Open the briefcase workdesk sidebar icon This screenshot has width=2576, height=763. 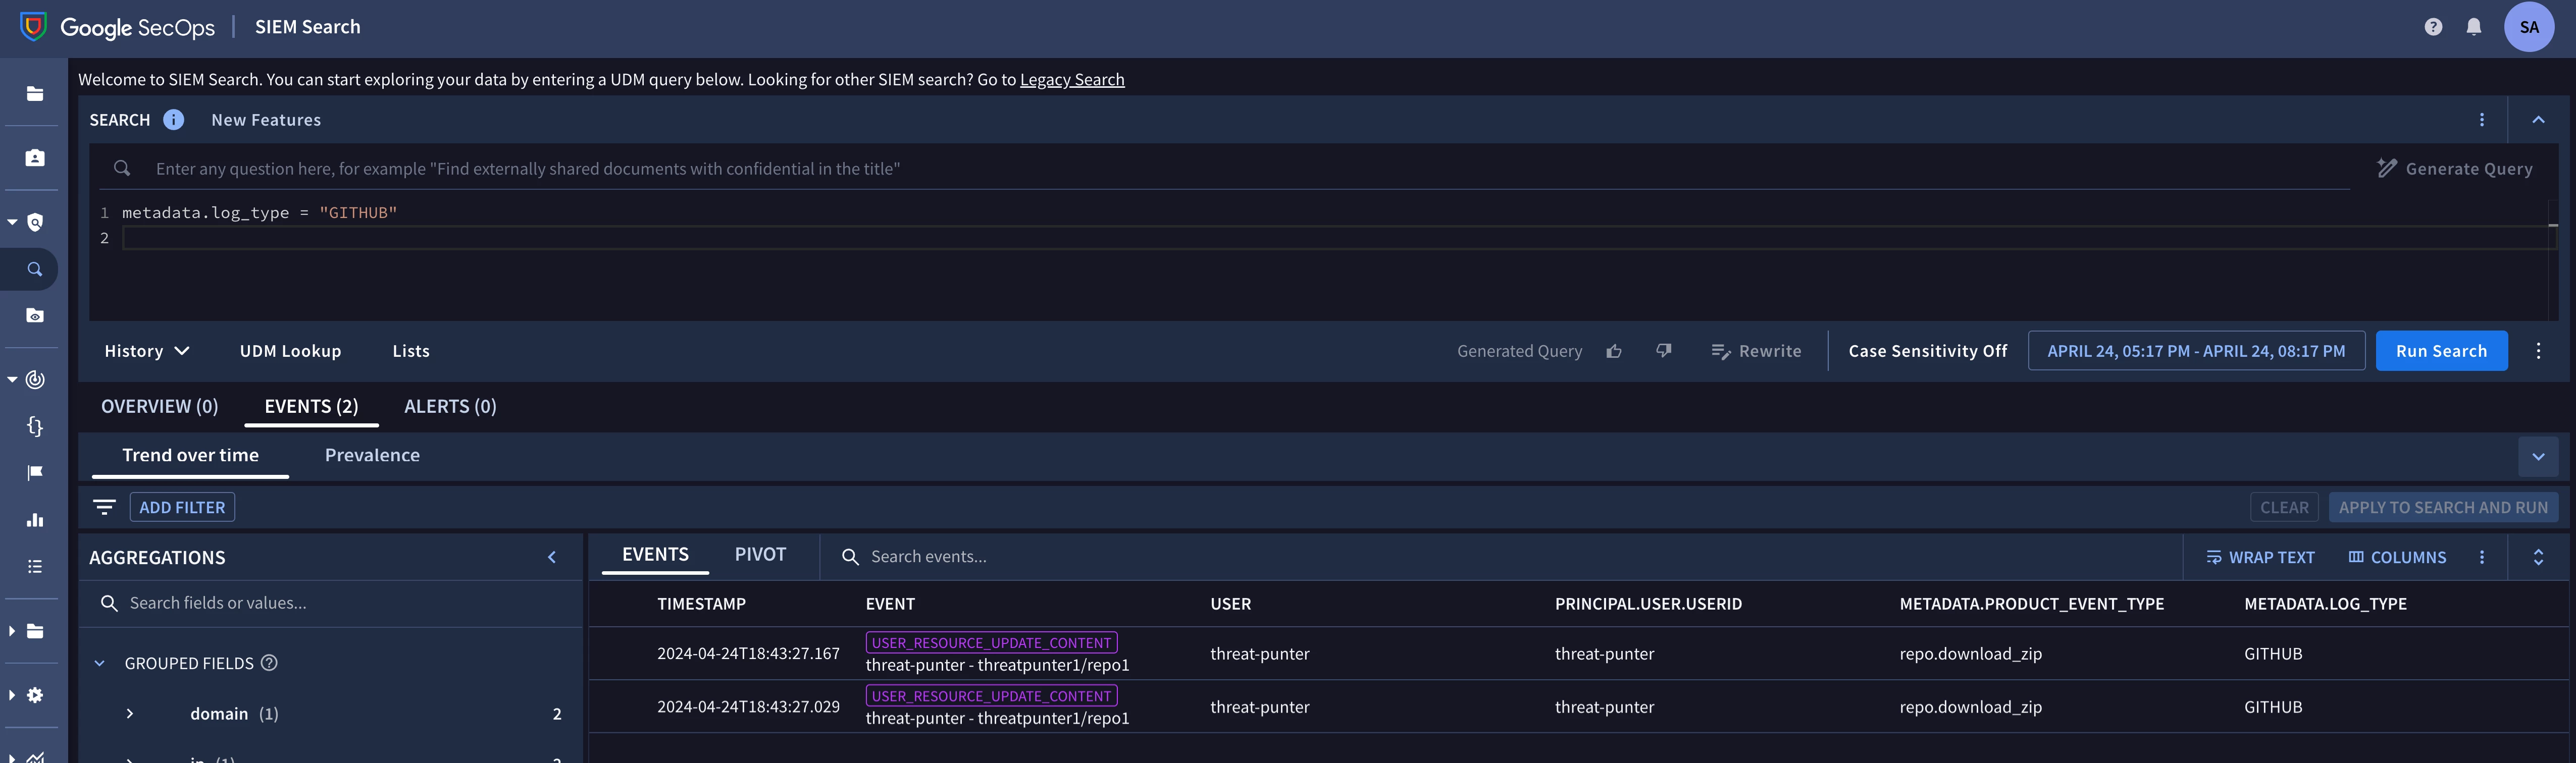[x=35, y=158]
